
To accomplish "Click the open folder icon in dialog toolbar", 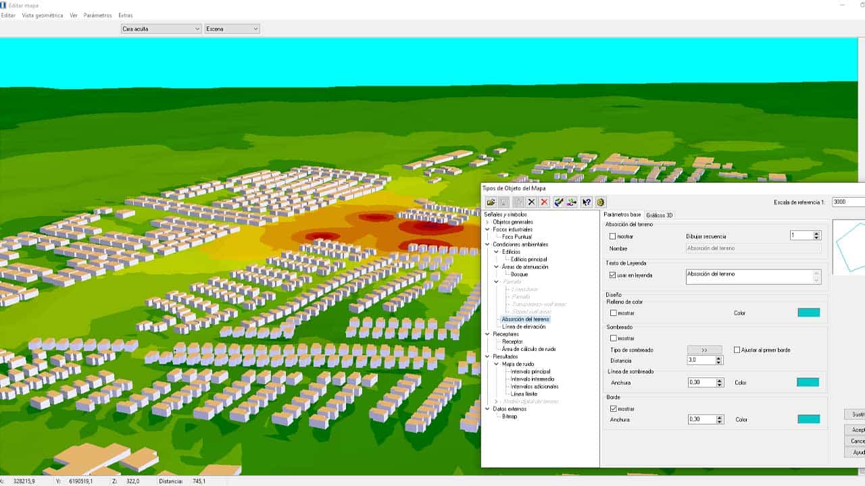I will point(491,202).
